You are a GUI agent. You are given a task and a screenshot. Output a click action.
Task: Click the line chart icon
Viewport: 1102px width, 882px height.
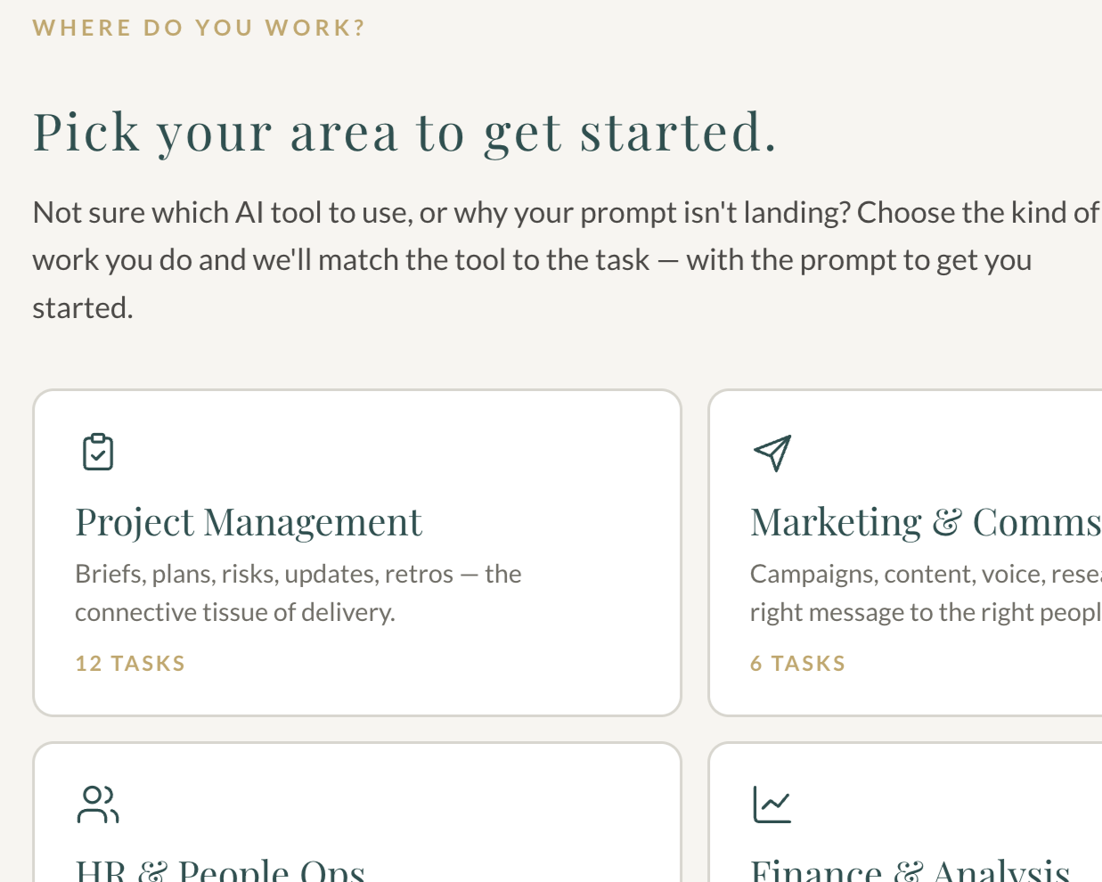point(771,804)
